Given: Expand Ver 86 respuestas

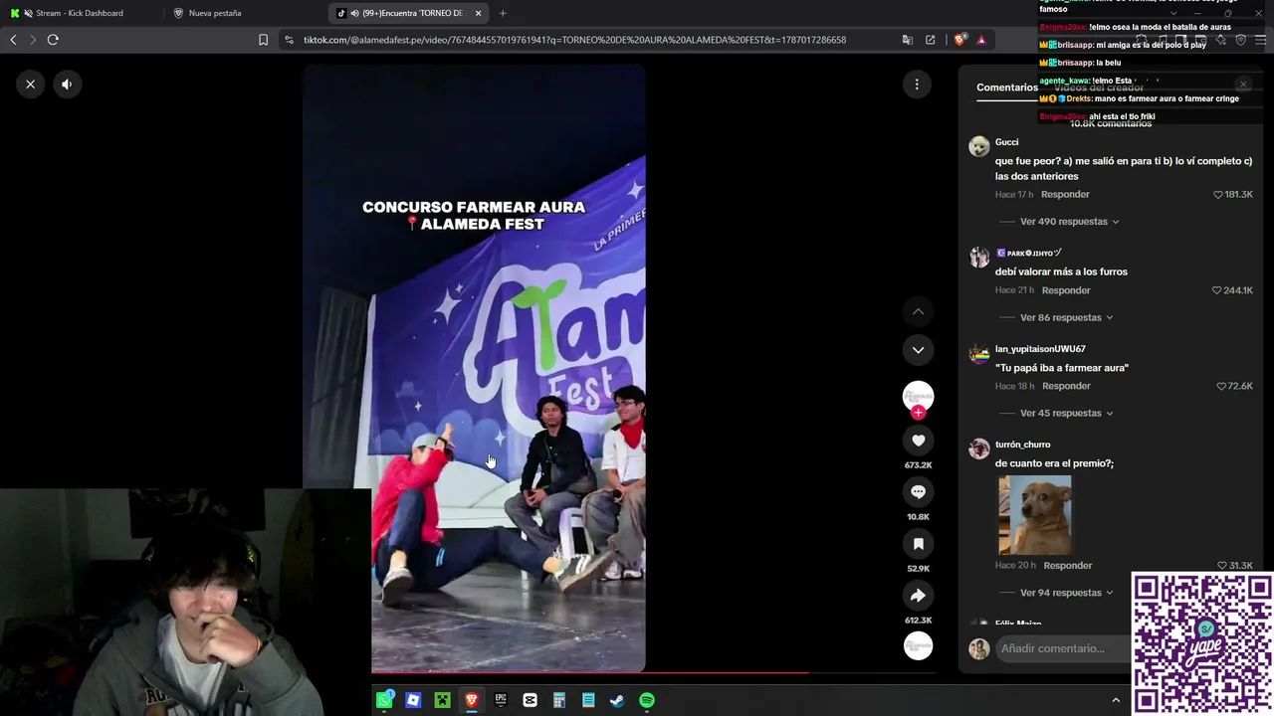Looking at the screenshot, I should click(1066, 318).
